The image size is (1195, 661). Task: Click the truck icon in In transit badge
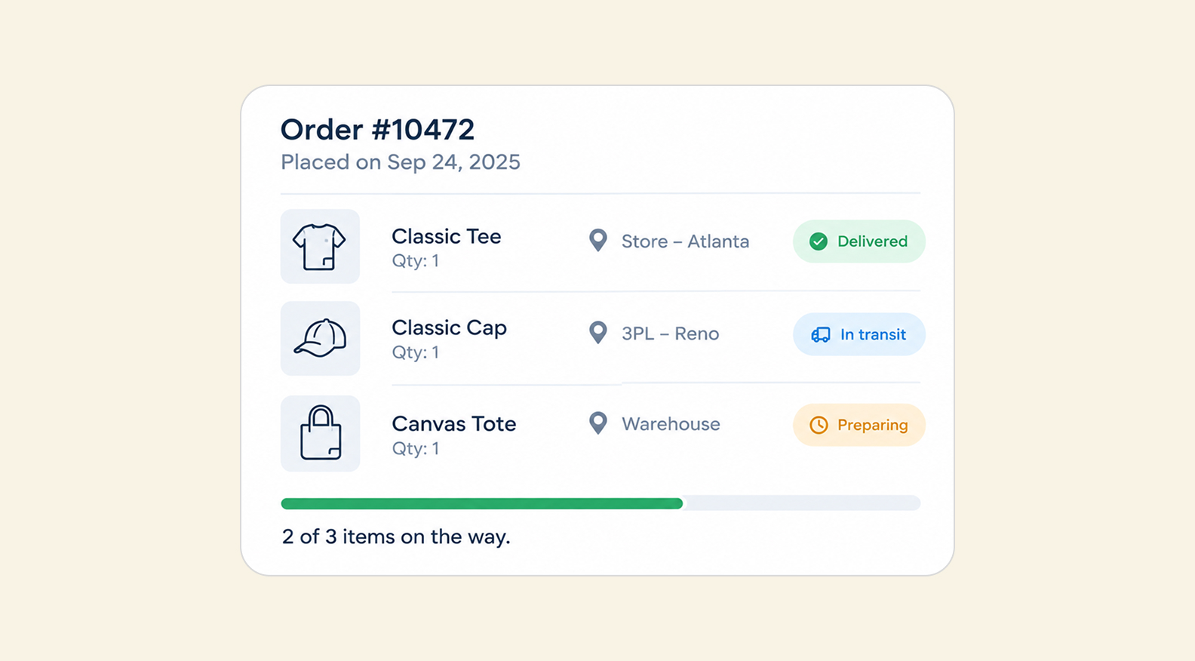(x=821, y=334)
